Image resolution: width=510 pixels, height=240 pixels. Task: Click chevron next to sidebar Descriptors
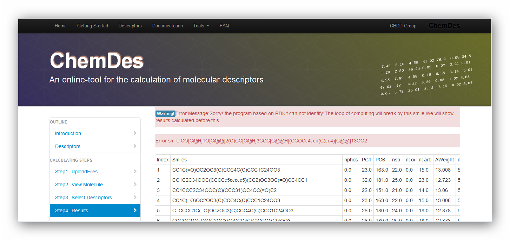coord(135,146)
